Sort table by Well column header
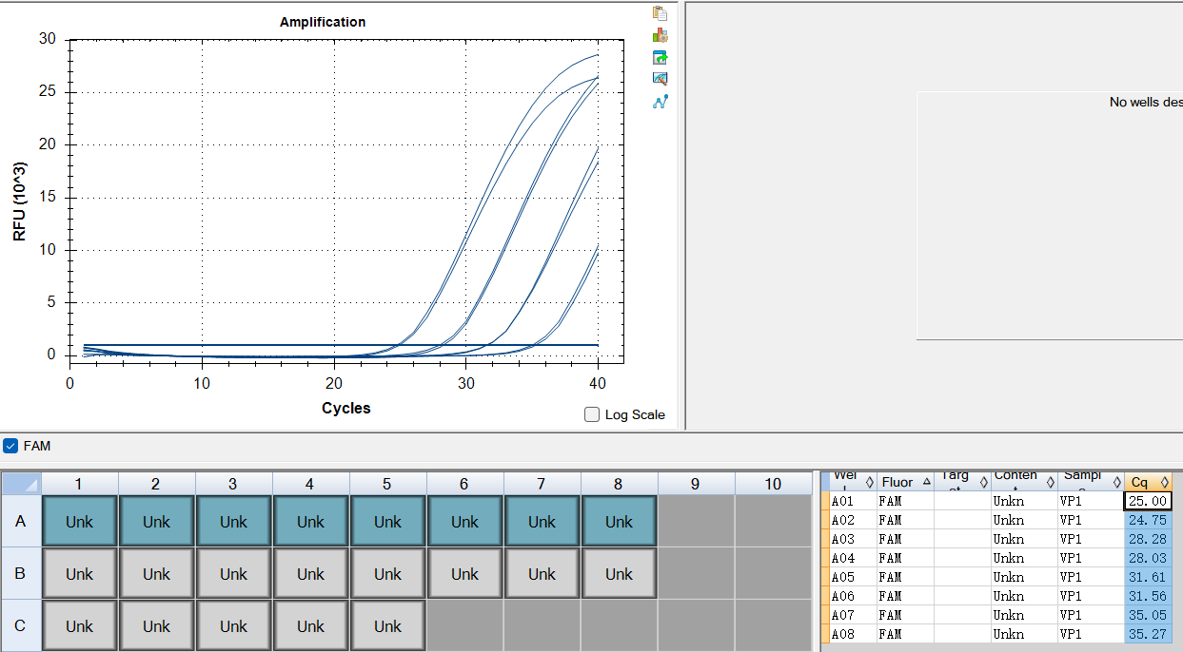 coord(853,482)
